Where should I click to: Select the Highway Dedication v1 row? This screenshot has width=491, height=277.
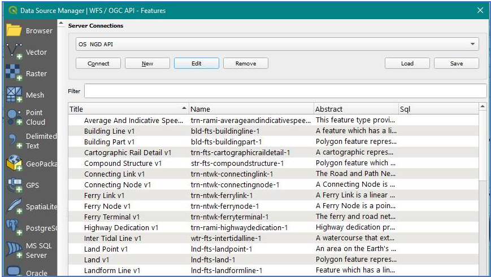[x=273, y=227]
